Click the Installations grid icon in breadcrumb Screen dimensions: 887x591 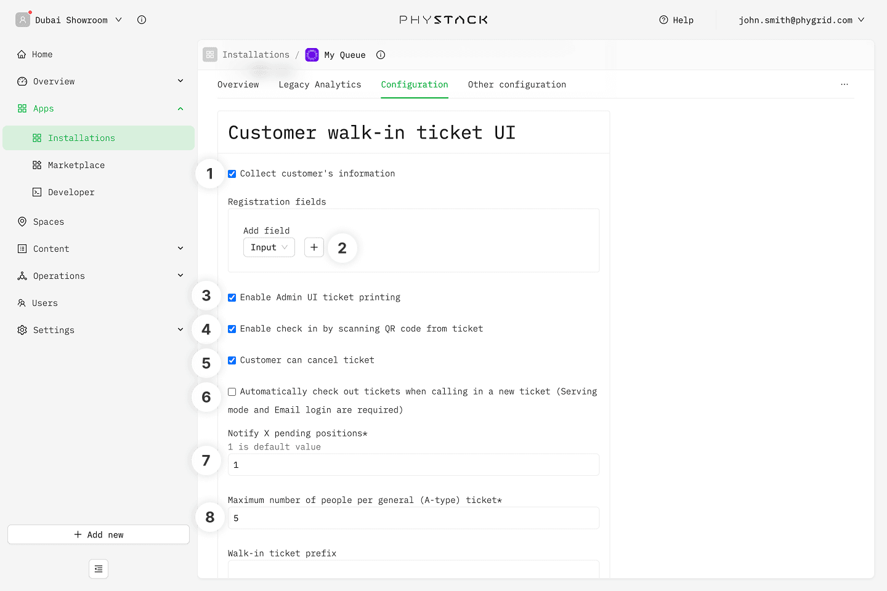coord(210,55)
